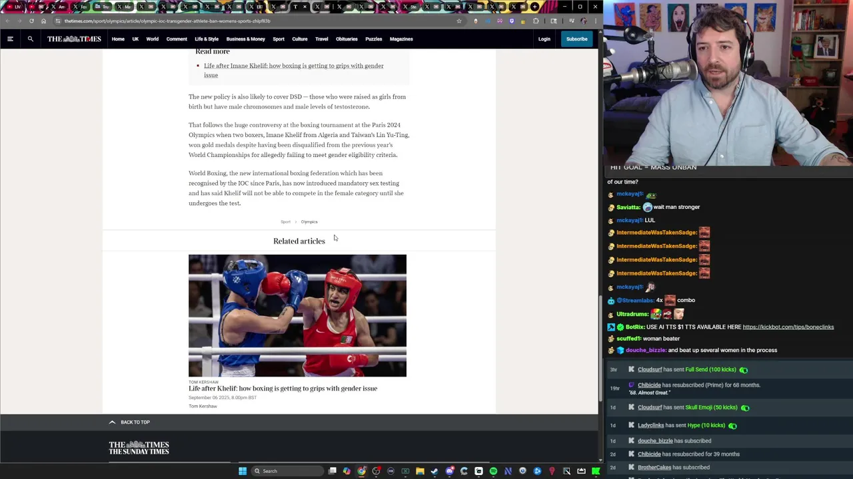Click the BACK TO TOP arrow icon
This screenshot has width=853, height=479.
tap(112, 422)
